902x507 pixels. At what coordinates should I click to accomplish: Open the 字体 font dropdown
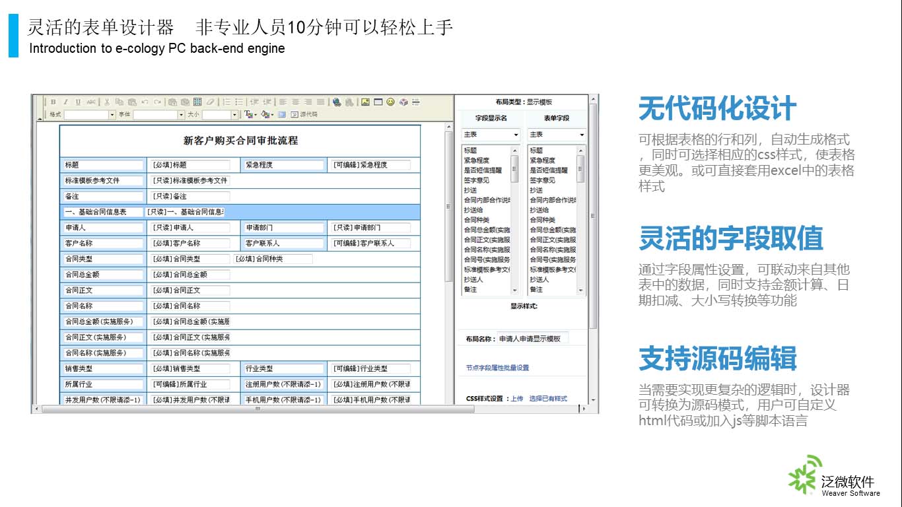(x=159, y=115)
